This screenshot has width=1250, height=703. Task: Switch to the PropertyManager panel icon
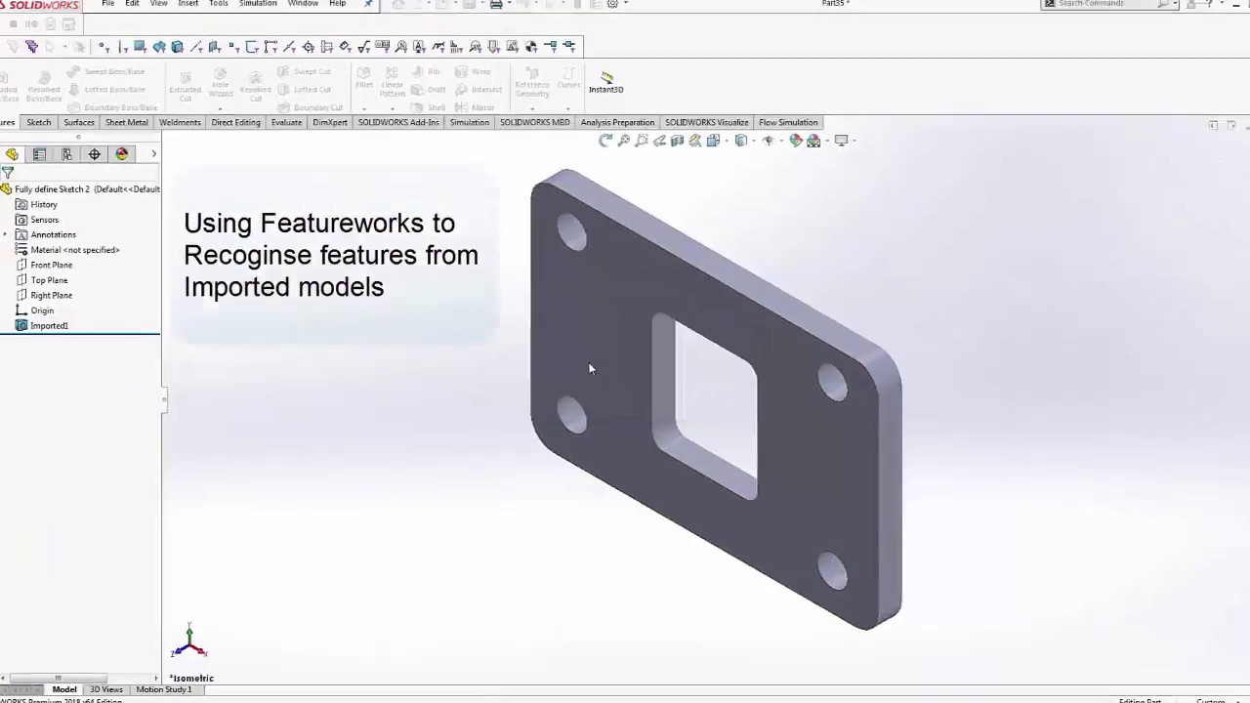click(39, 154)
